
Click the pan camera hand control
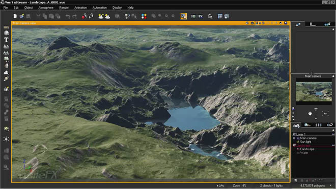[310, 113]
